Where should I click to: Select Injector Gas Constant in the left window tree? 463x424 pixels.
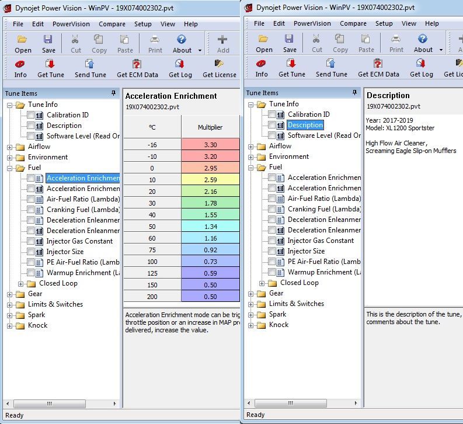click(x=79, y=241)
